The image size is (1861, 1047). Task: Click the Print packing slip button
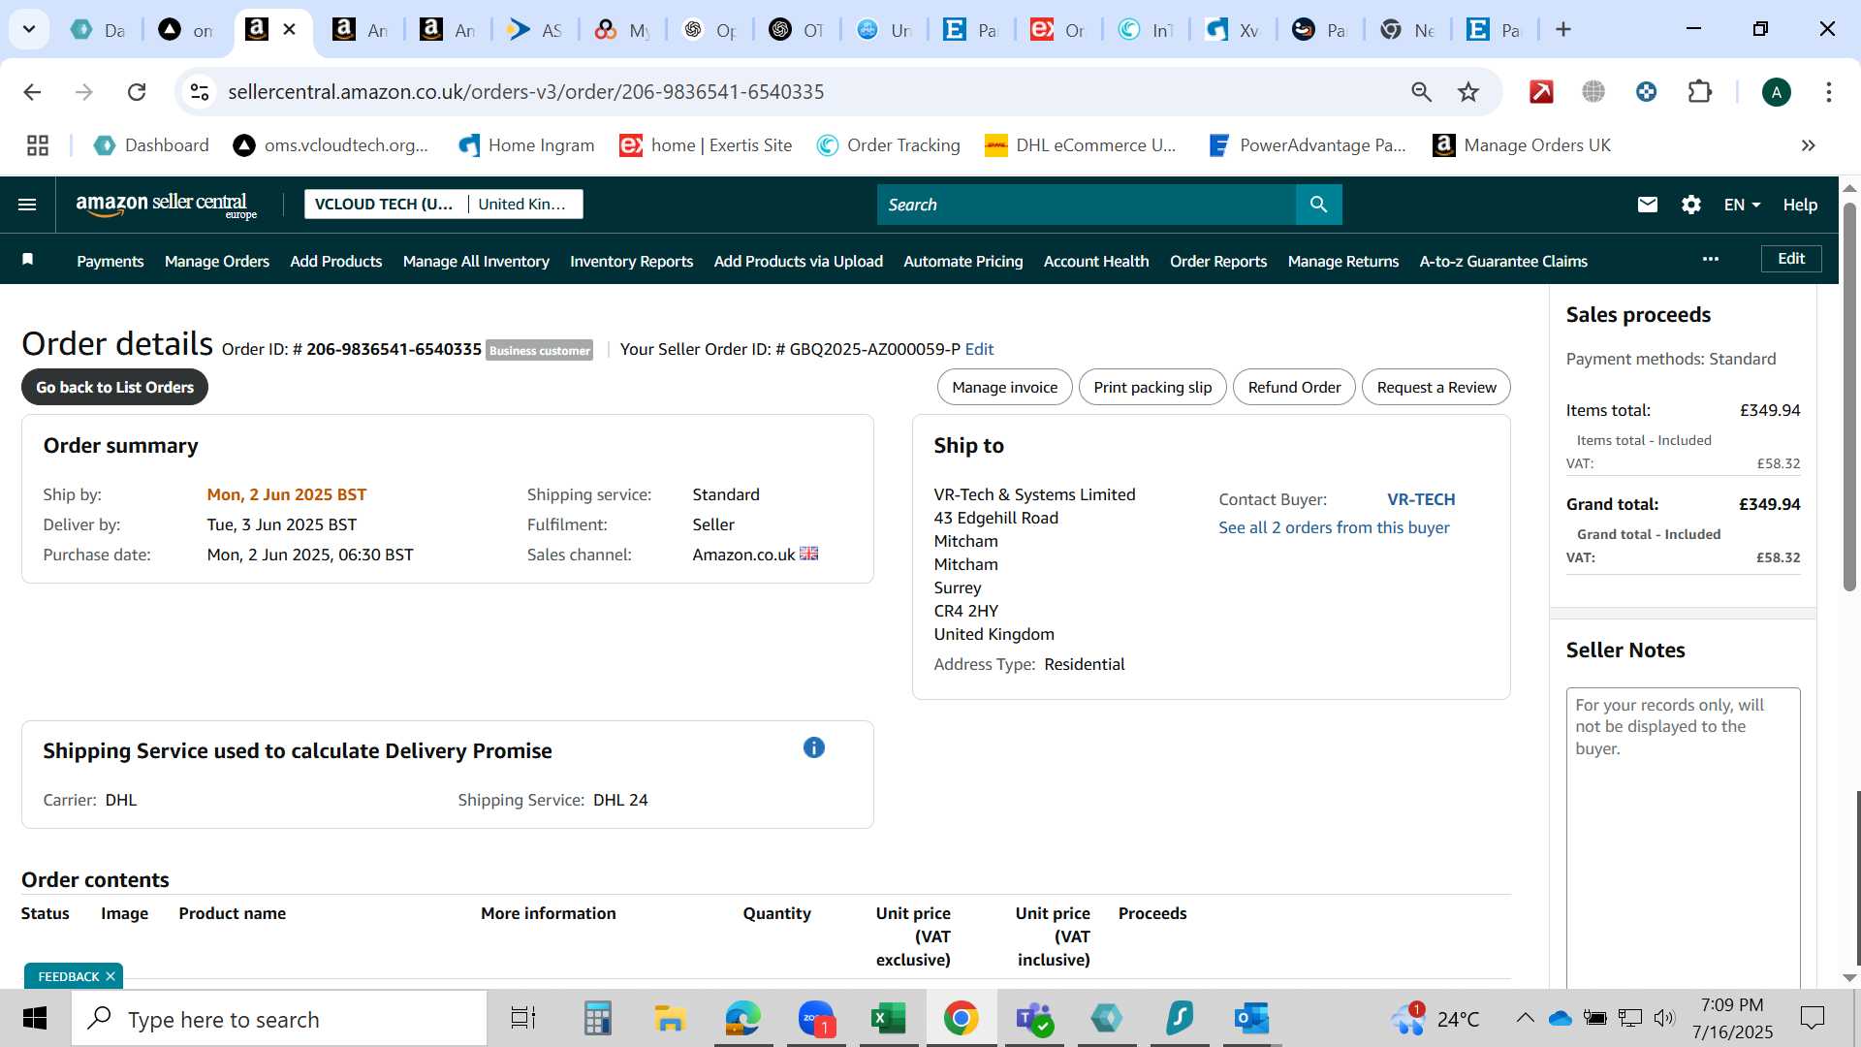[1152, 387]
